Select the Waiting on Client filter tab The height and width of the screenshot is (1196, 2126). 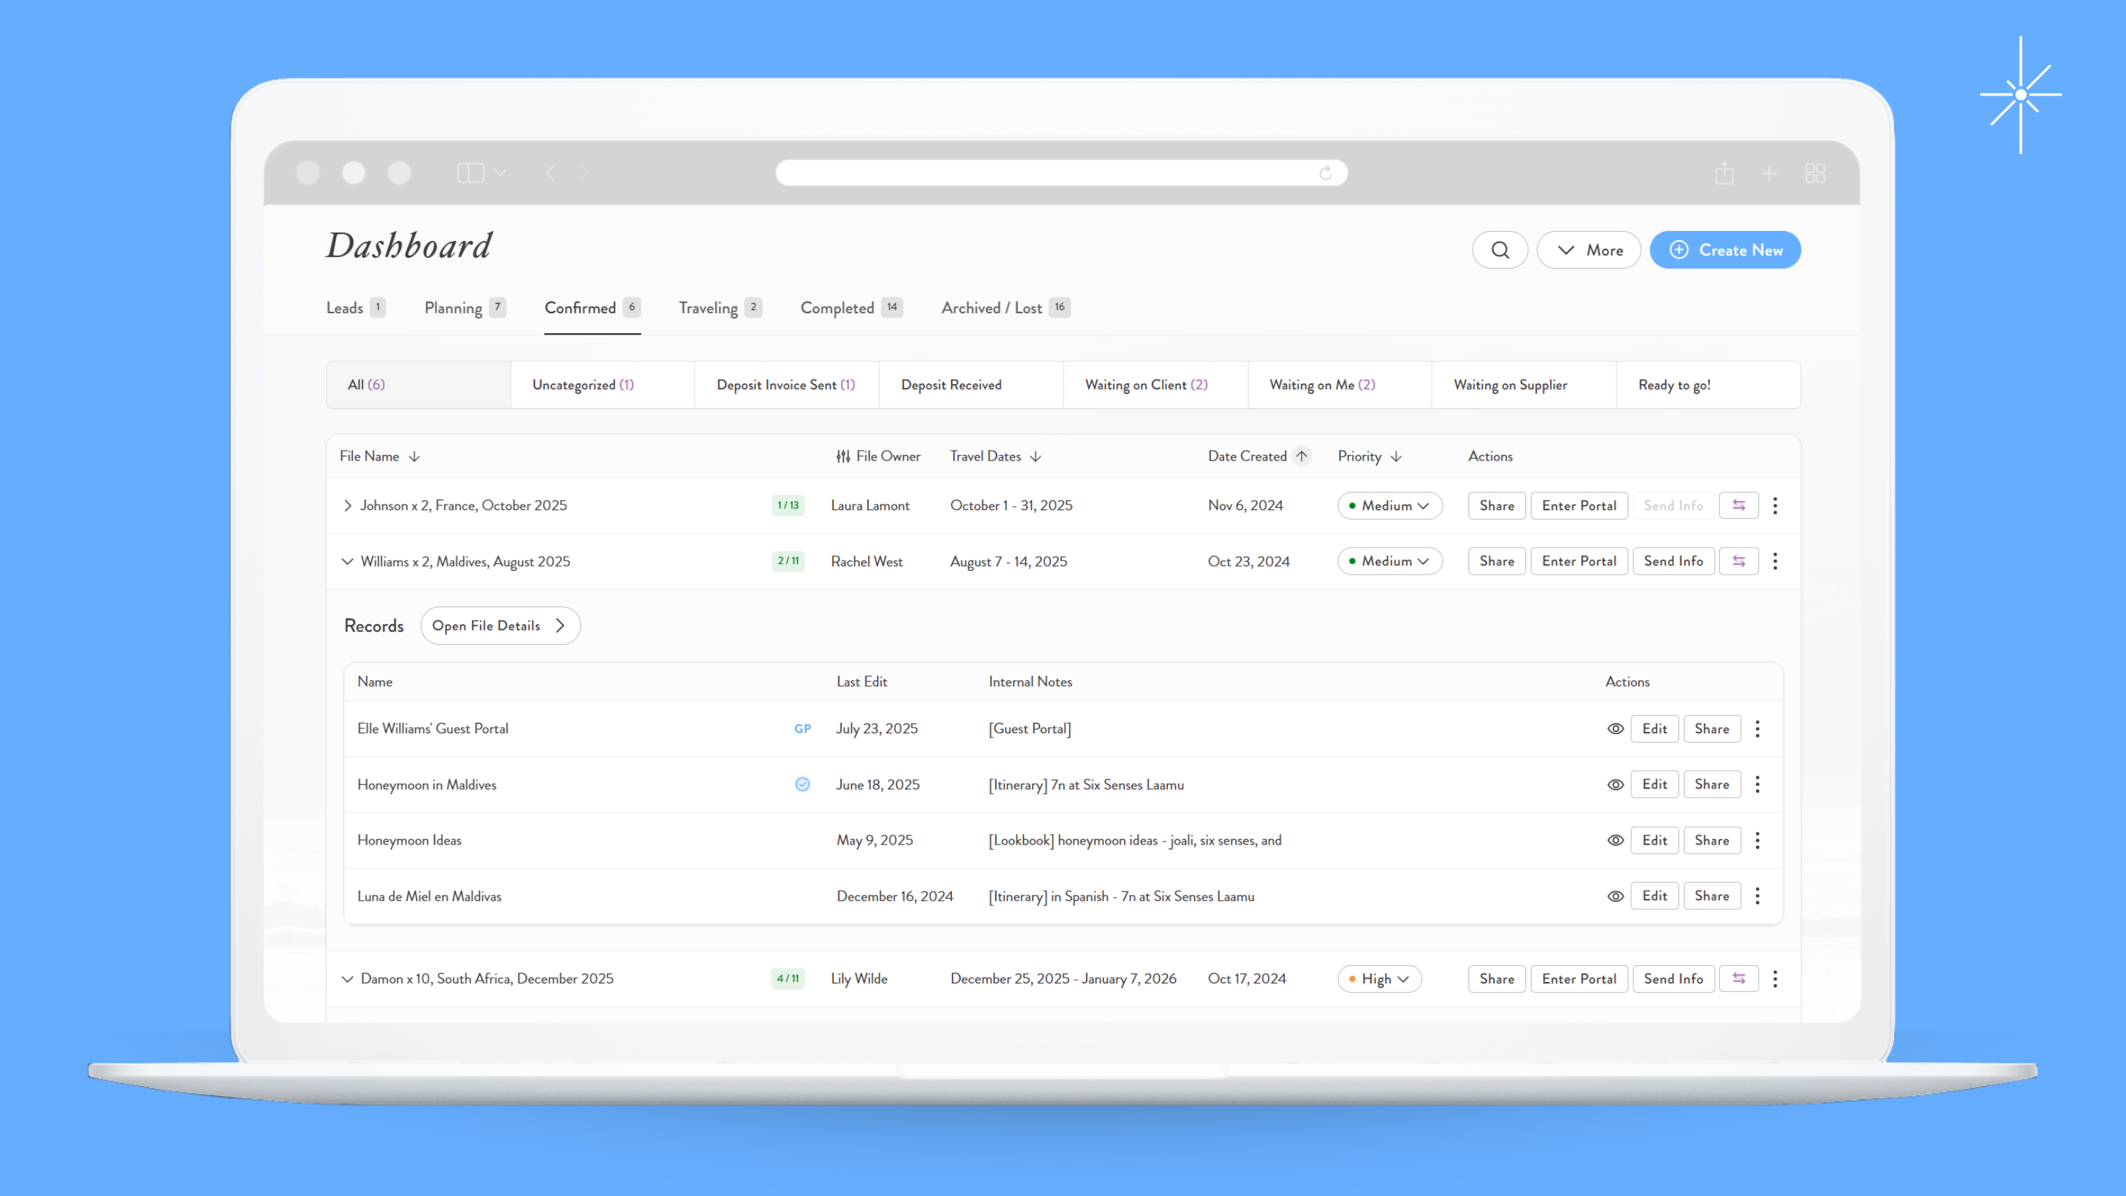click(1147, 385)
